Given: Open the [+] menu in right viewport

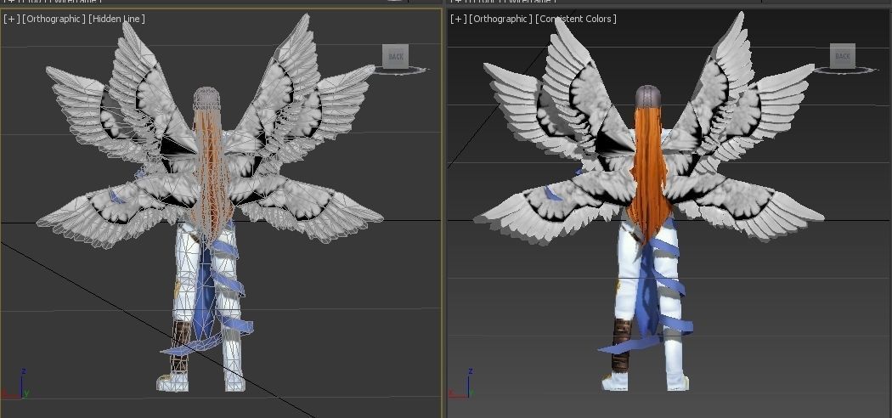Looking at the screenshot, I should pos(459,19).
